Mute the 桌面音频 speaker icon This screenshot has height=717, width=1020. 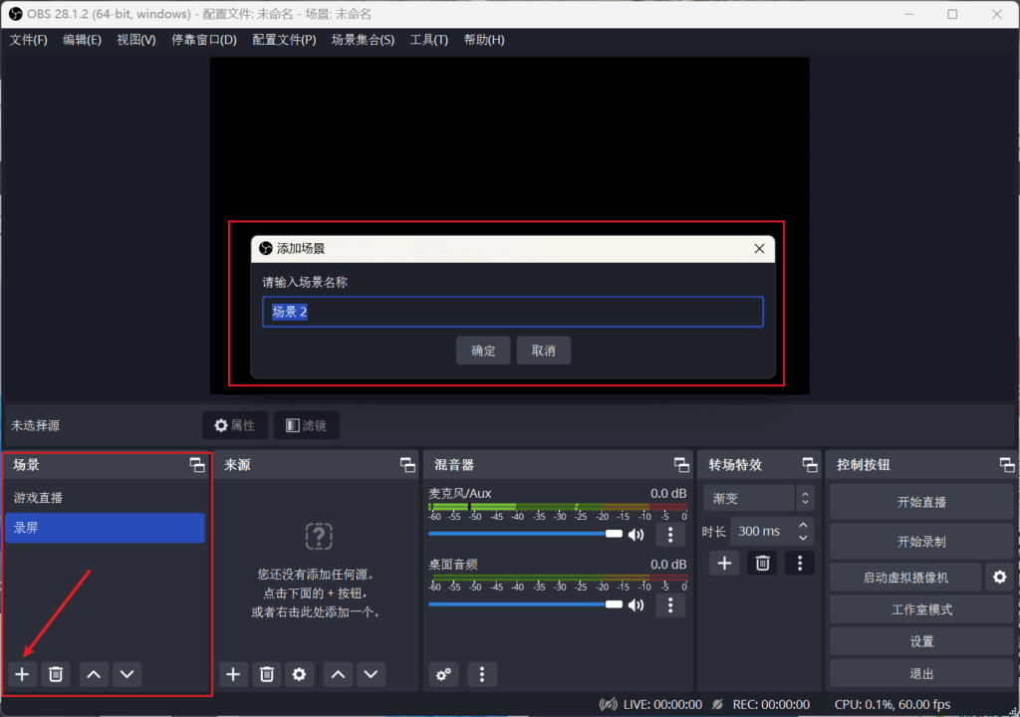click(636, 604)
